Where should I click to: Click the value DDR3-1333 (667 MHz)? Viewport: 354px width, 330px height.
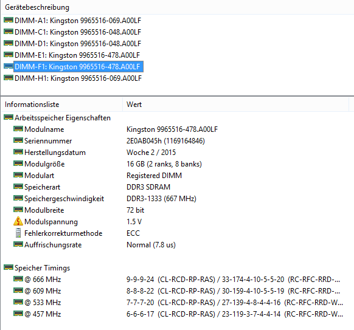161,199
